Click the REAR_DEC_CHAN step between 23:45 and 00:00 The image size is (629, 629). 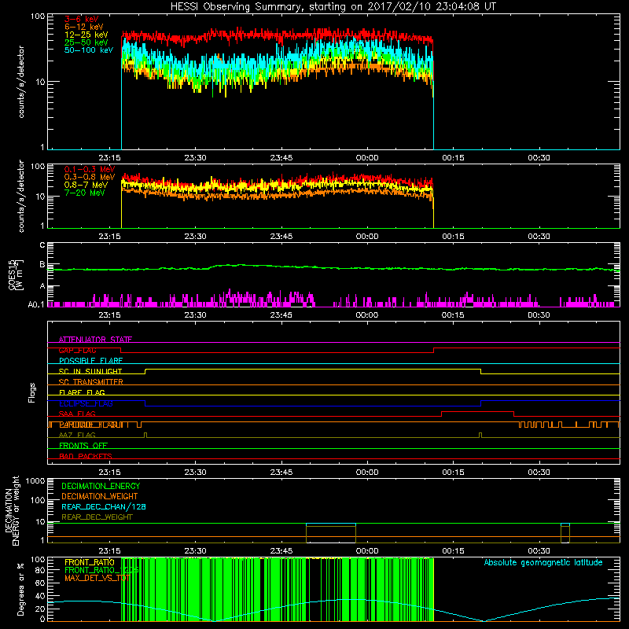[x=331, y=524]
